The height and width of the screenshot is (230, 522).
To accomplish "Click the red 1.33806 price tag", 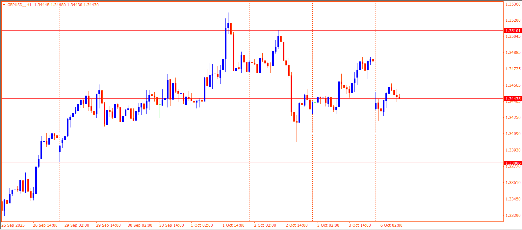I will (x=513, y=163).
